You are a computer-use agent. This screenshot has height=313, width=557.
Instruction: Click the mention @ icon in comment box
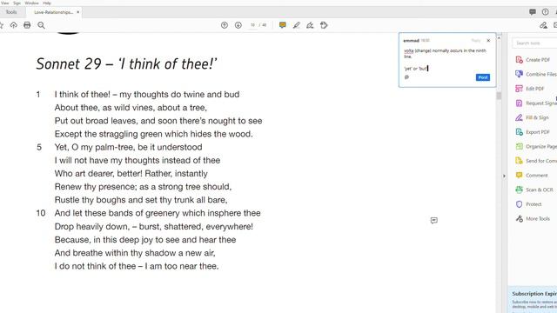tap(406, 77)
